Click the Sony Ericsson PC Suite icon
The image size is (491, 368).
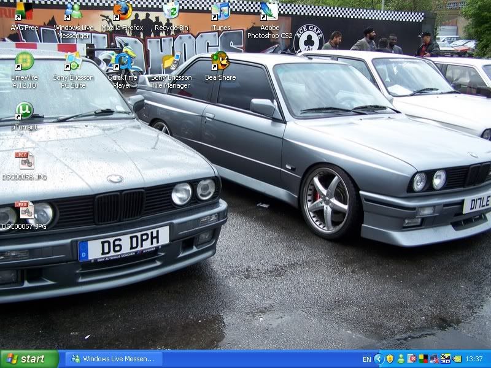pyautogui.click(x=74, y=61)
